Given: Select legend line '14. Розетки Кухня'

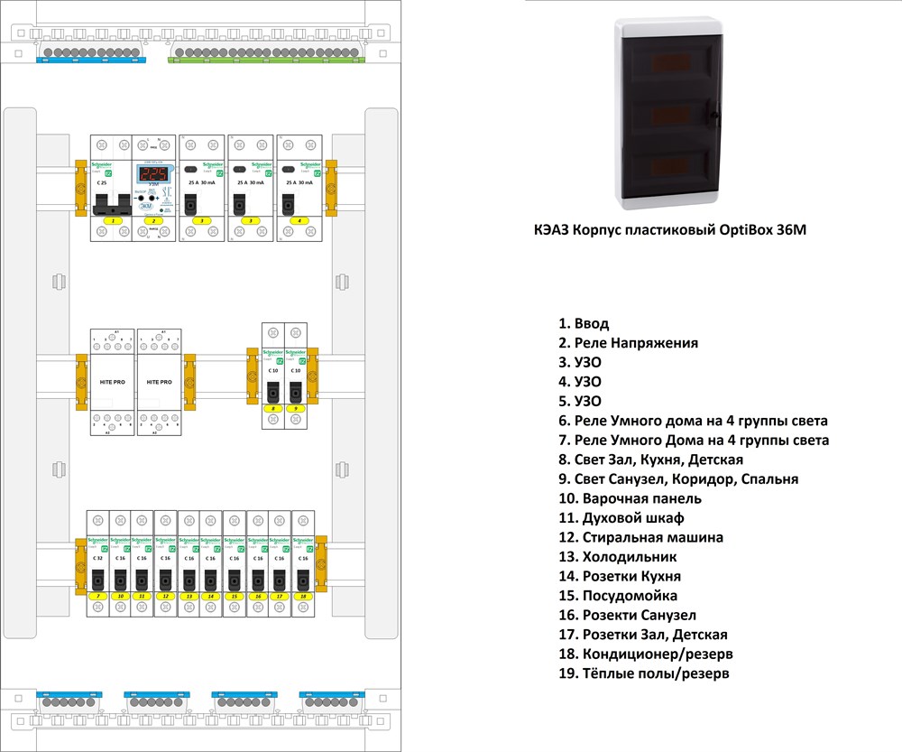Looking at the screenshot, I should pyautogui.click(x=620, y=576).
